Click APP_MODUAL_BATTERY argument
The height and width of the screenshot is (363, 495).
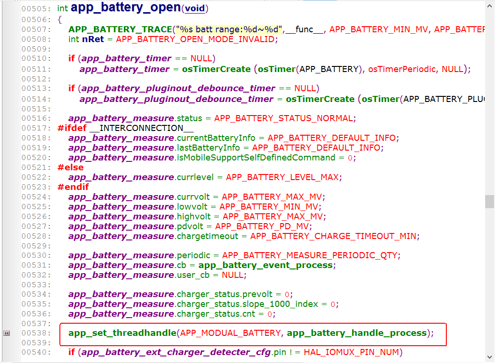coord(231,333)
